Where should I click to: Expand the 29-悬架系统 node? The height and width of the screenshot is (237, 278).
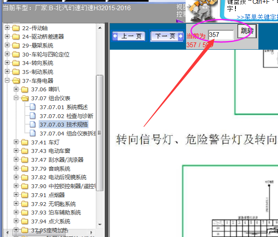[7, 45]
